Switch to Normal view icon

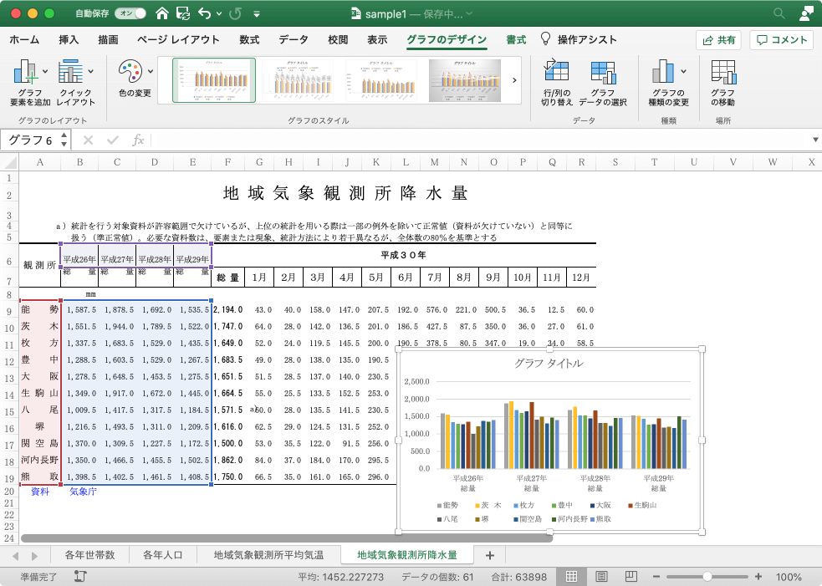click(571, 577)
